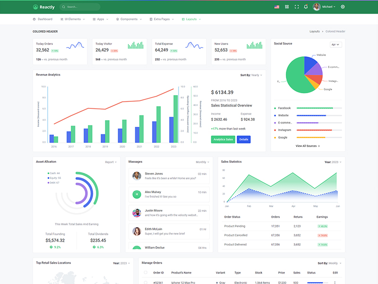This screenshot has height=284, width=378.
Task: Click Edith McLain avatar in messages
Action: [x=137, y=231]
